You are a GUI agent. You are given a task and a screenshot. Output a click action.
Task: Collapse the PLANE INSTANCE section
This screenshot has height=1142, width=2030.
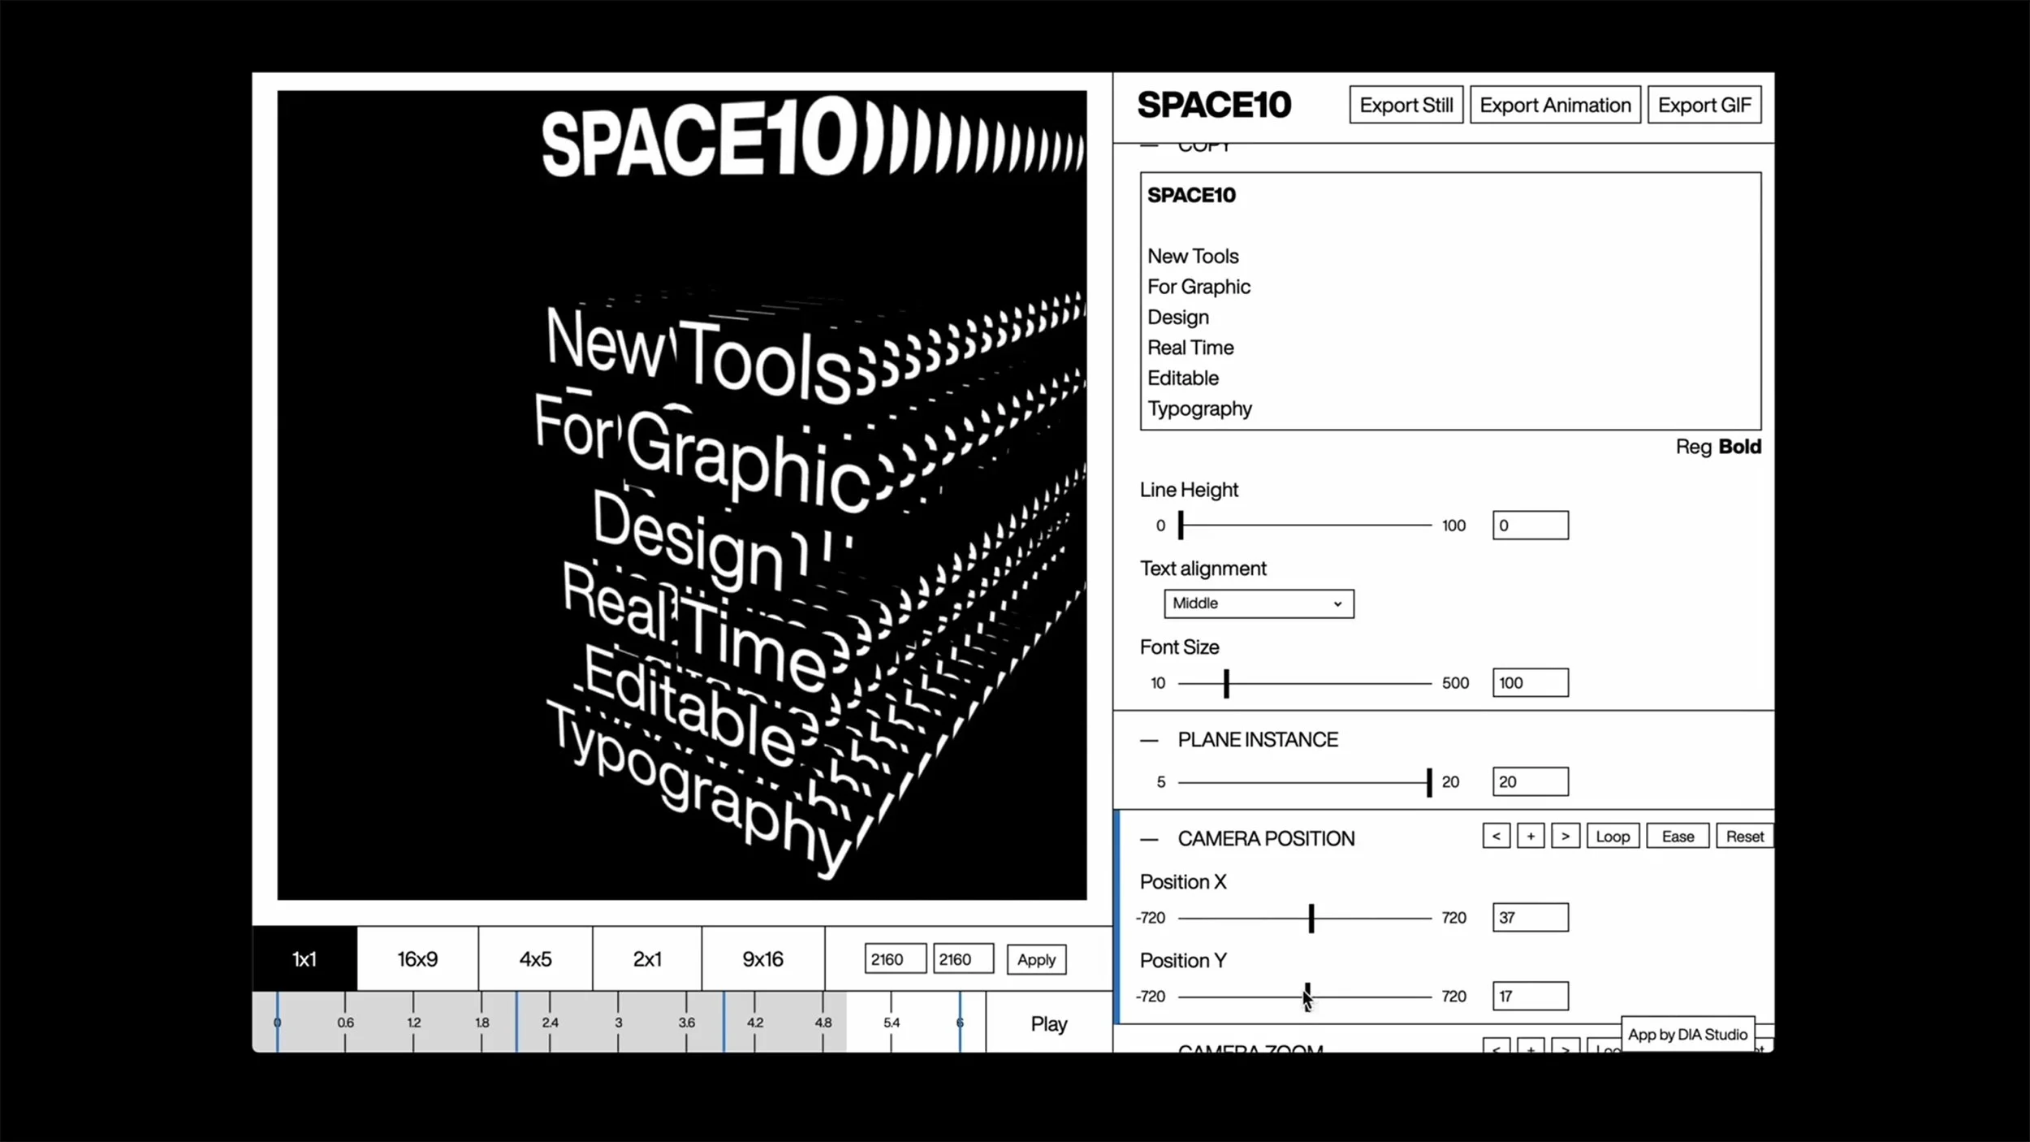(x=1149, y=739)
